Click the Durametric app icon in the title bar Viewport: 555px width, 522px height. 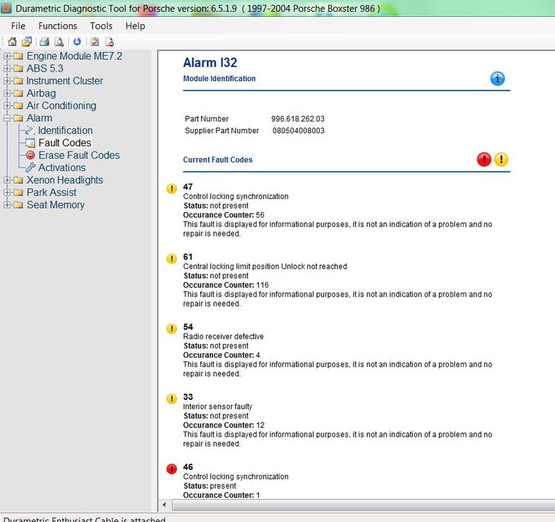coord(6,8)
